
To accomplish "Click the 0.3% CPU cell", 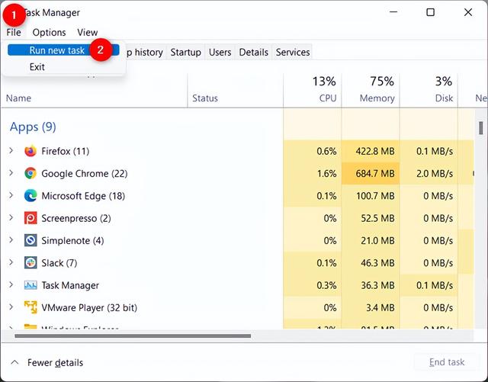I will [312, 285].
